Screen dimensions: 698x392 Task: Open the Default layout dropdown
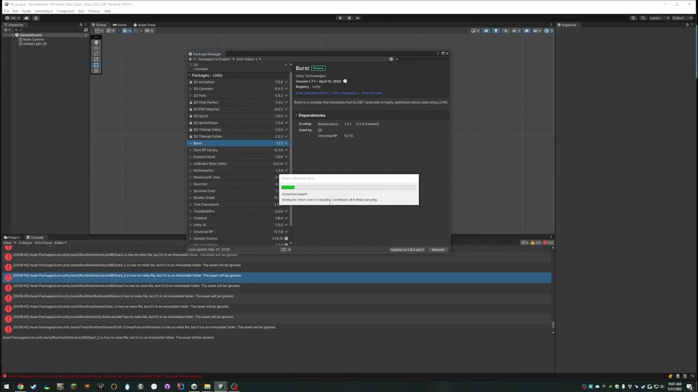pyautogui.click(x=682, y=18)
